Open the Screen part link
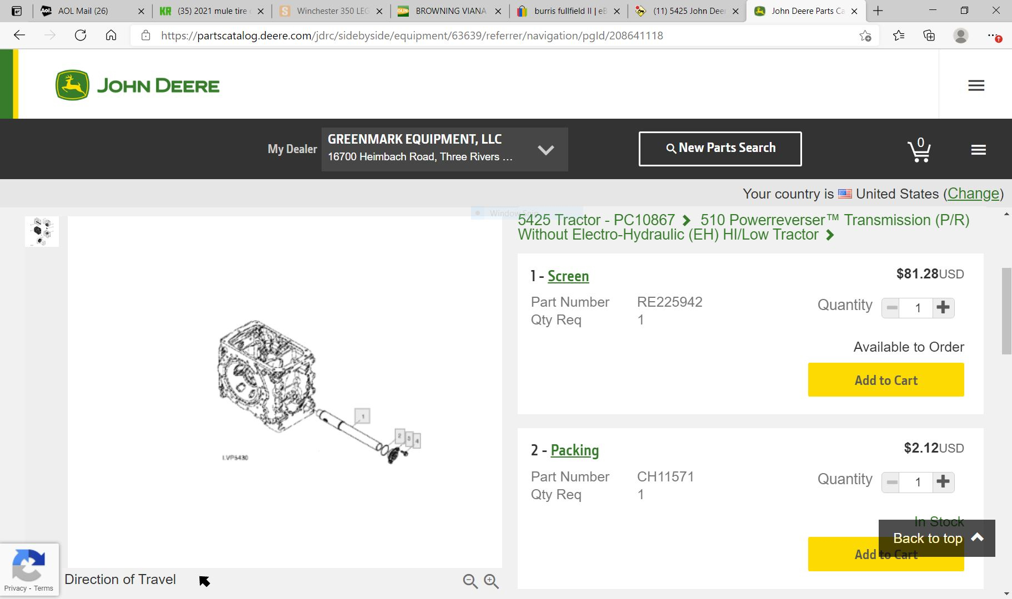The height and width of the screenshot is (599, 1012). [x=568, y=276]
